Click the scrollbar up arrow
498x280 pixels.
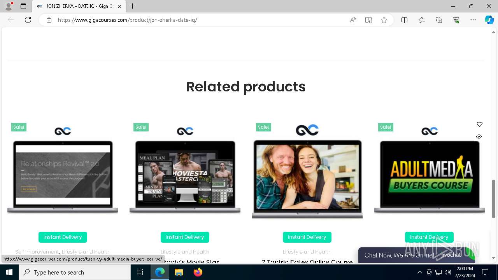pyautogui.click(x=493, y=32)
